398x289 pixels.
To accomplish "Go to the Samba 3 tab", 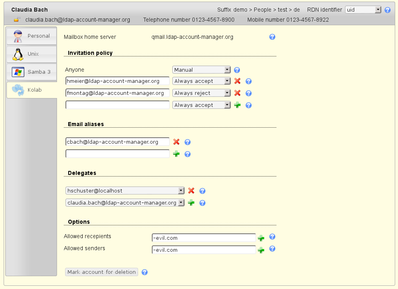I will click(32, 72).
